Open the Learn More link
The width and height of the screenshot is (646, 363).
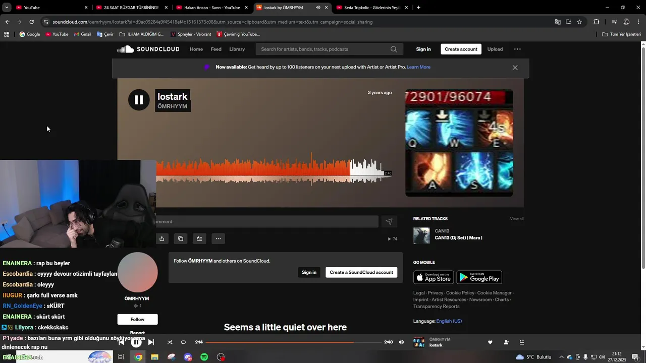[x=418, y=67]
